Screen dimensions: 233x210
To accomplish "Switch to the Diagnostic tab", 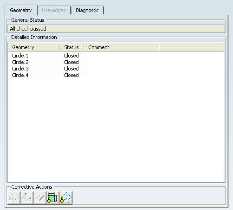I will pos(87,10).
